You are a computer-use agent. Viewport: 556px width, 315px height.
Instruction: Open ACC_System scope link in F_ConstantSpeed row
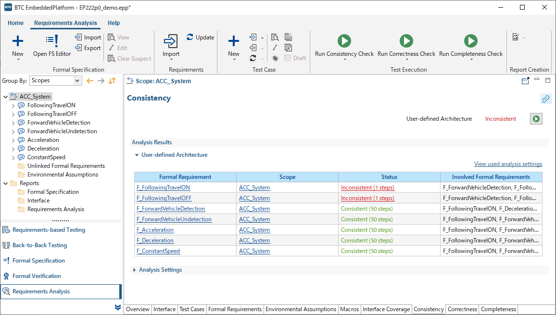click(x=254, y=251)
